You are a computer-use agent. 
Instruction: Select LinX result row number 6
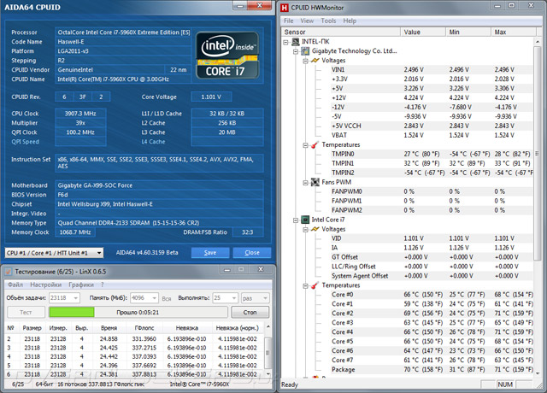(x=135, y=374)
